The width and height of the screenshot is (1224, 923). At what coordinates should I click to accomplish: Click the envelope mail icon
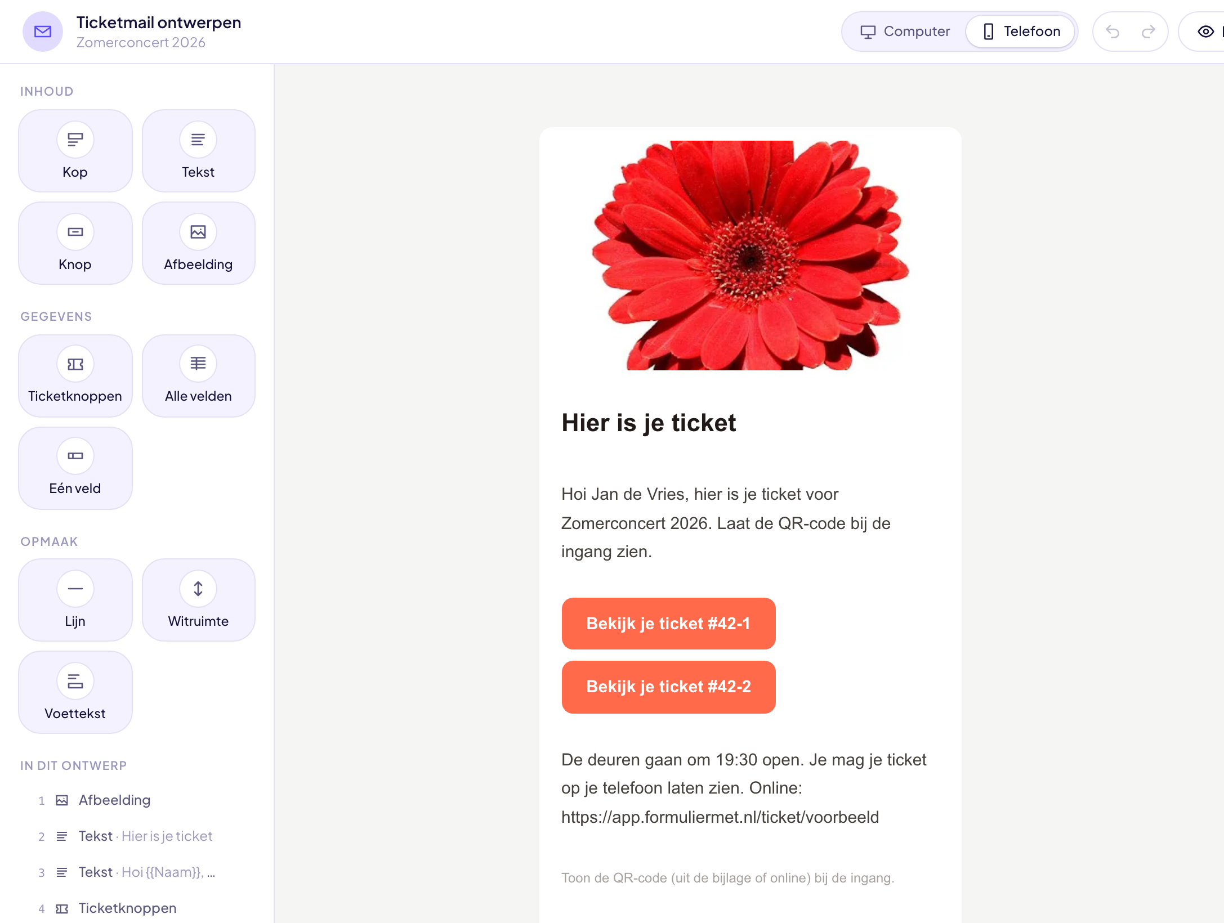pyautogui.click(x=43, y=32)
